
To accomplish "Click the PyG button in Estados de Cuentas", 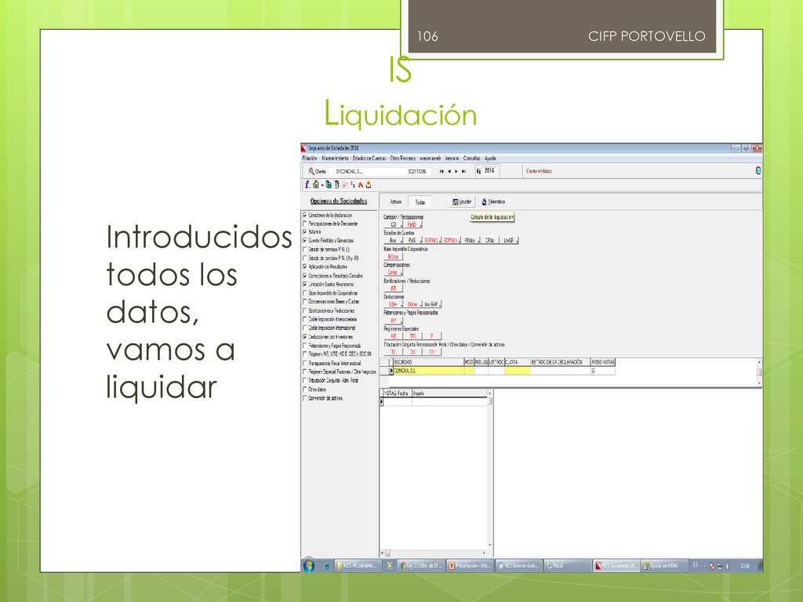I will (x=412, y=240).
